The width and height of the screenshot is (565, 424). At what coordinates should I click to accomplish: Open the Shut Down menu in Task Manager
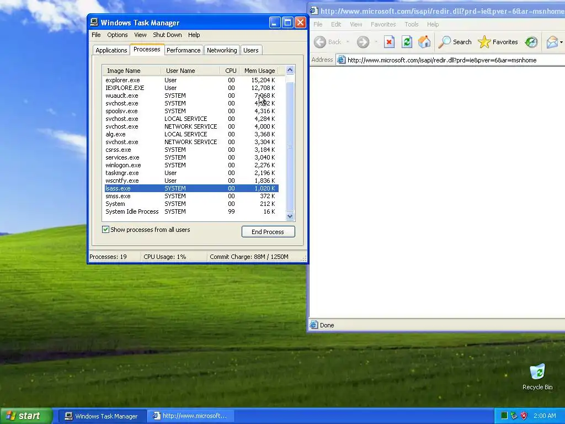tap(167, 35)
